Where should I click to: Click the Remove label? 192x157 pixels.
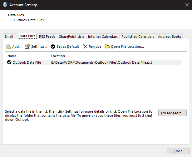click(x=95, y=47)
